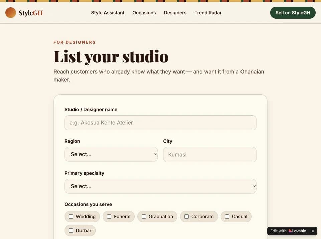This screenshot has height=239, width=321.
Task: Check the Durbar occasion checkbox
Action: 71,230
